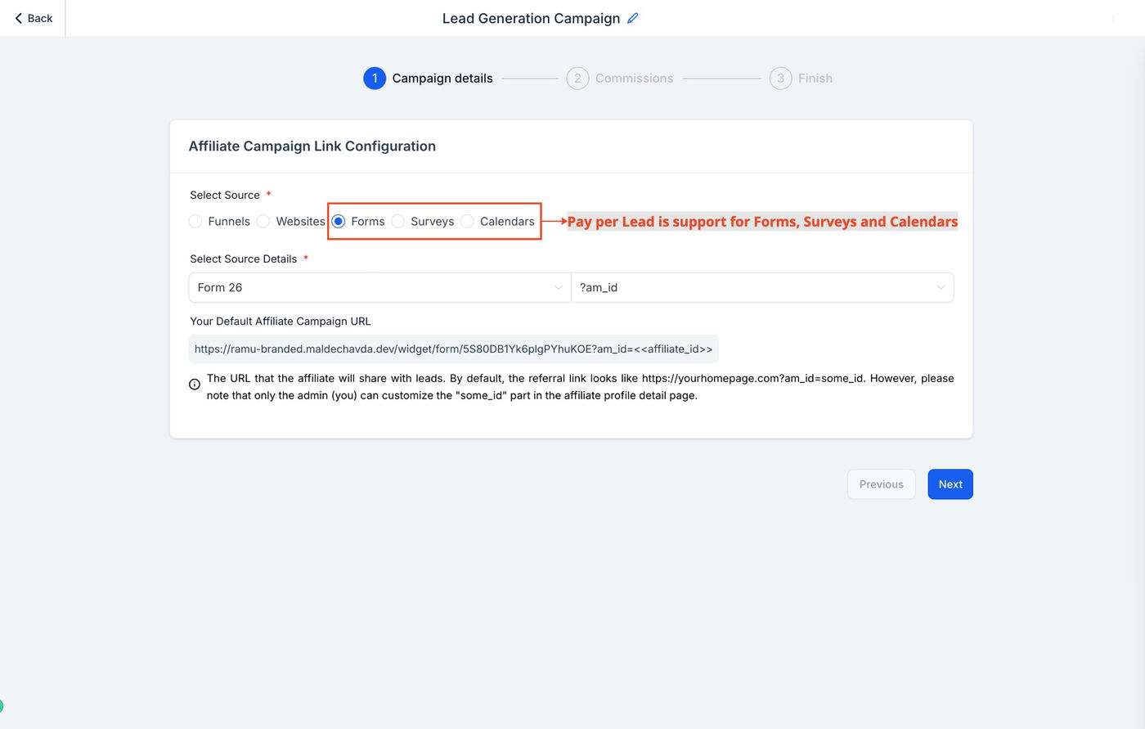Click the Campaign details step label
This screenshot has height=729, width=1145.
(442, 79)
